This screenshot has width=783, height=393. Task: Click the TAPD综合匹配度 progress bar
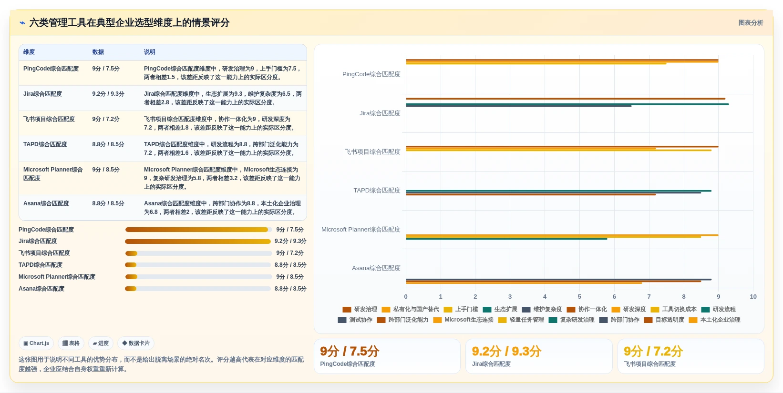click(198, 265)
